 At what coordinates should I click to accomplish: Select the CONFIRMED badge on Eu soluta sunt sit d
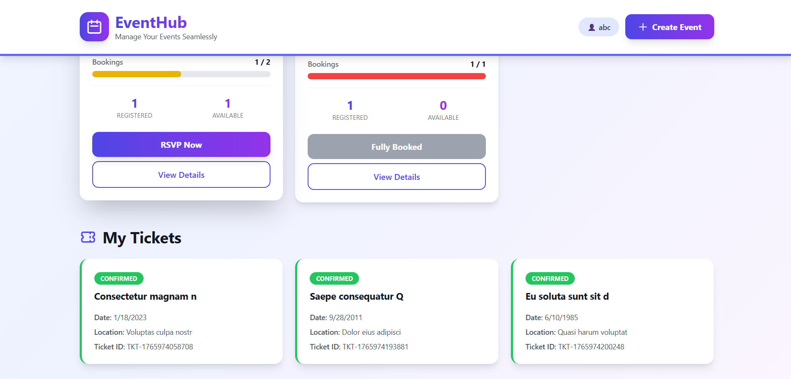550,278
